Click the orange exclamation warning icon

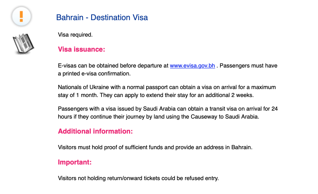[x=21, y=16]
